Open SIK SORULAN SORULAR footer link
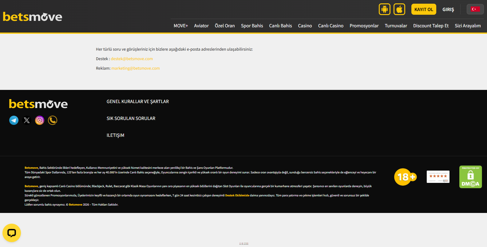 pos(131,118)
